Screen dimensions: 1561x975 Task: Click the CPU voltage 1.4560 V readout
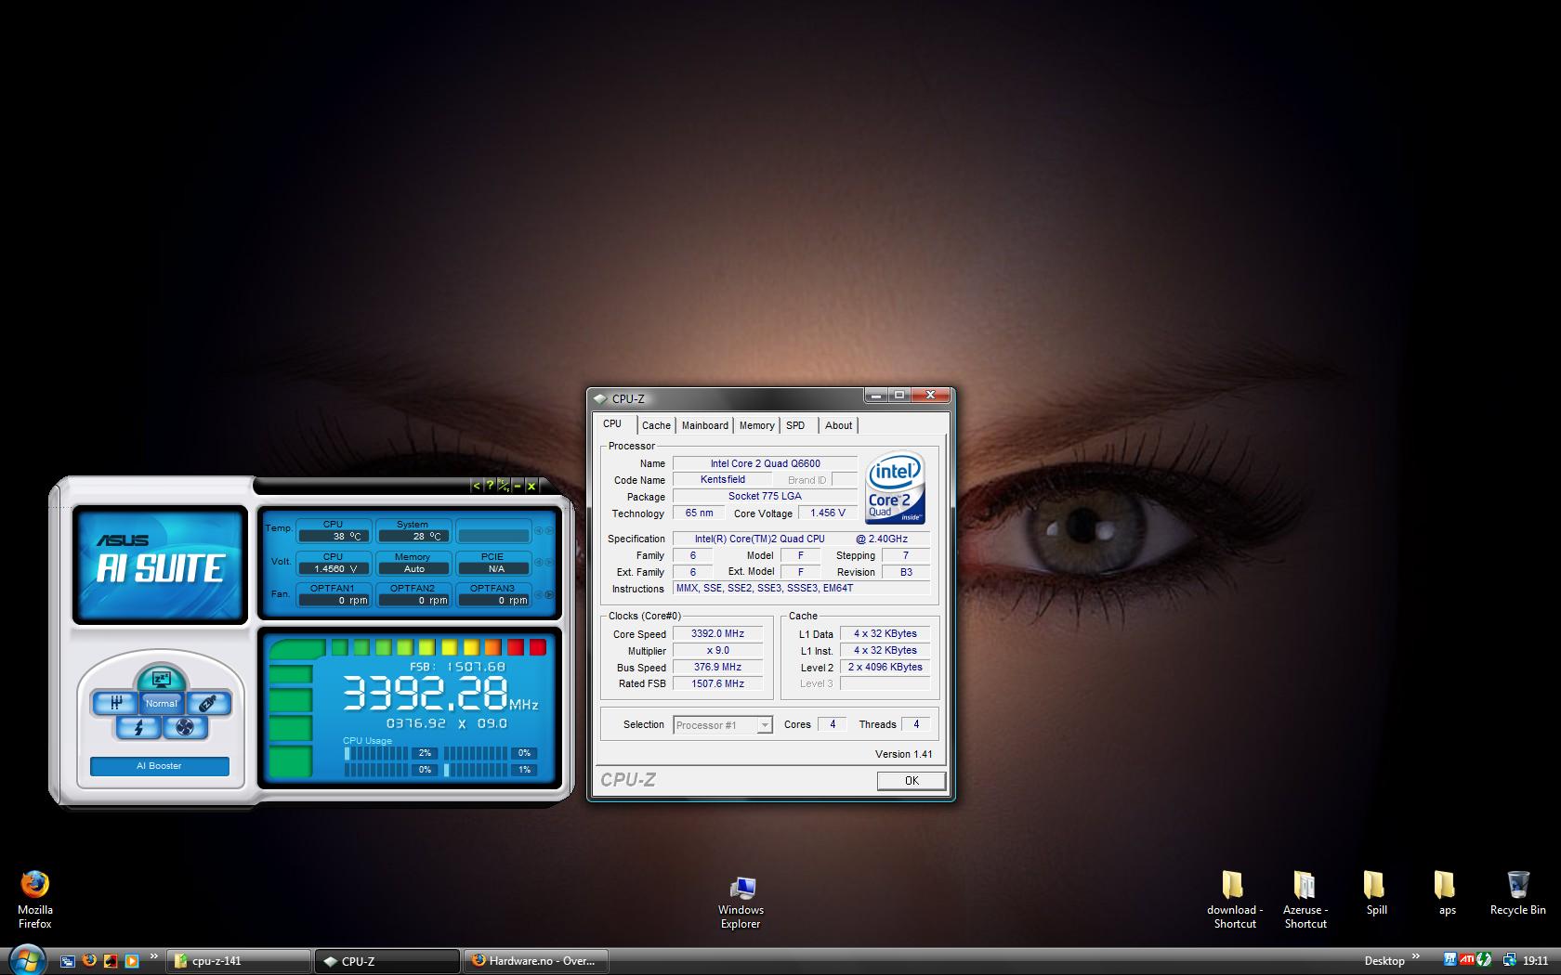[x=334, y=568]
